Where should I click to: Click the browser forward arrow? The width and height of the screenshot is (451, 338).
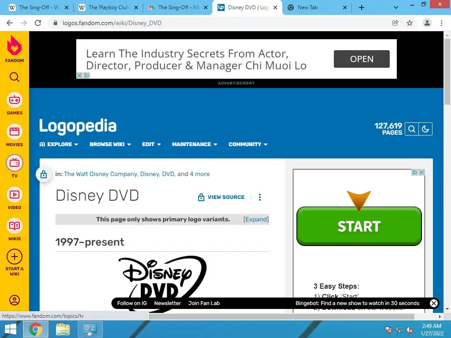[24, 23]
